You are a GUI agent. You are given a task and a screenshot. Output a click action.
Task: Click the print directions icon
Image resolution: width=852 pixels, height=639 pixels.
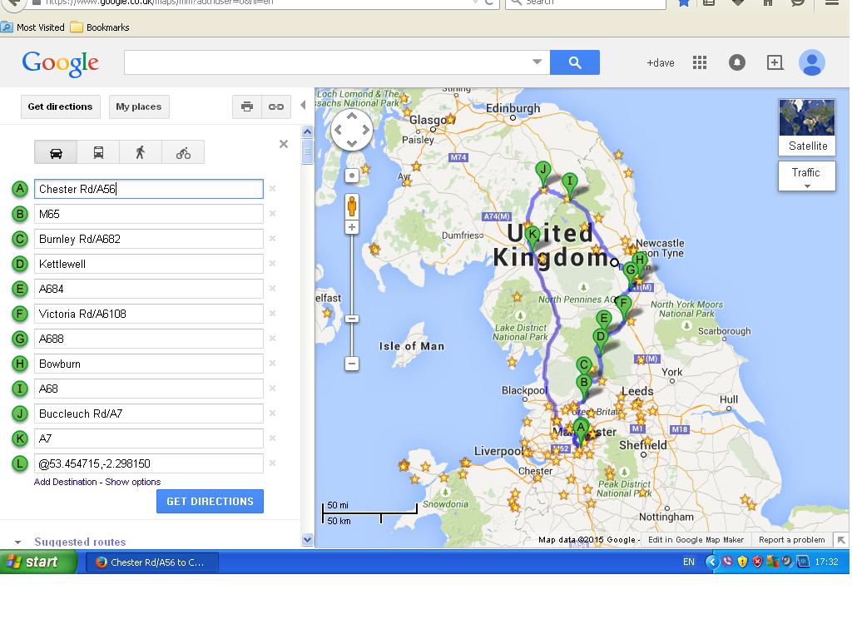247,106
